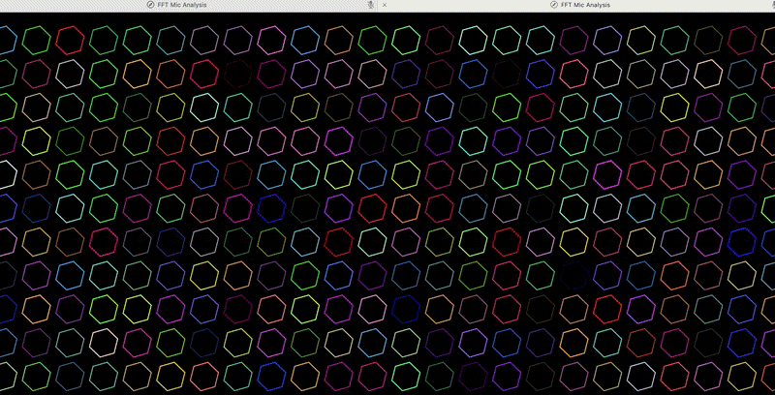Screen dimensions: 775x395
Task: Close the active FFT Mic Analysis tab
Action: click(x=385, y=5)
